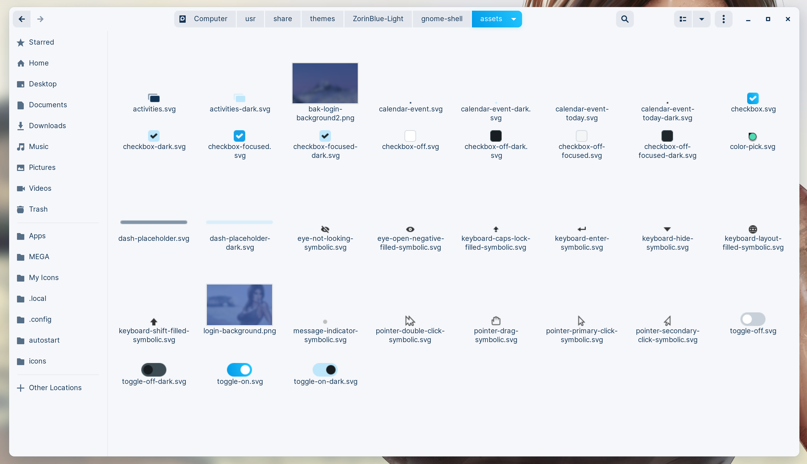Open the themes path segment
This screenshot has height=464, width=807.
click(322, 19)
